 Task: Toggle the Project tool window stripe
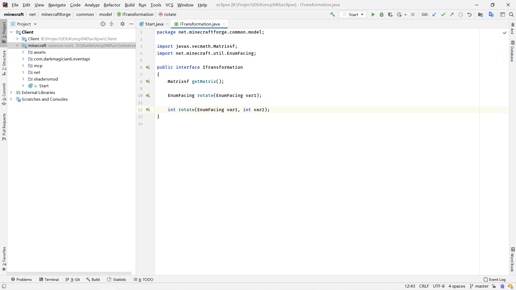(x=4, y=32)
